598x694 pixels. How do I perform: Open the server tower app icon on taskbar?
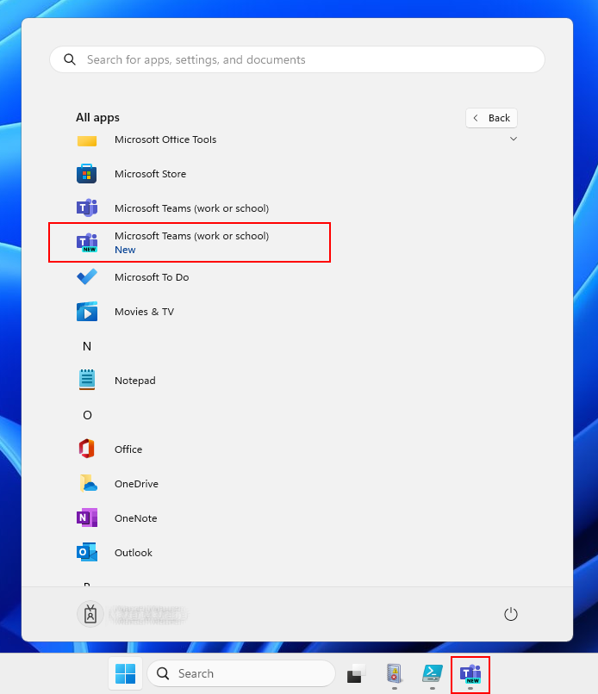395,673
